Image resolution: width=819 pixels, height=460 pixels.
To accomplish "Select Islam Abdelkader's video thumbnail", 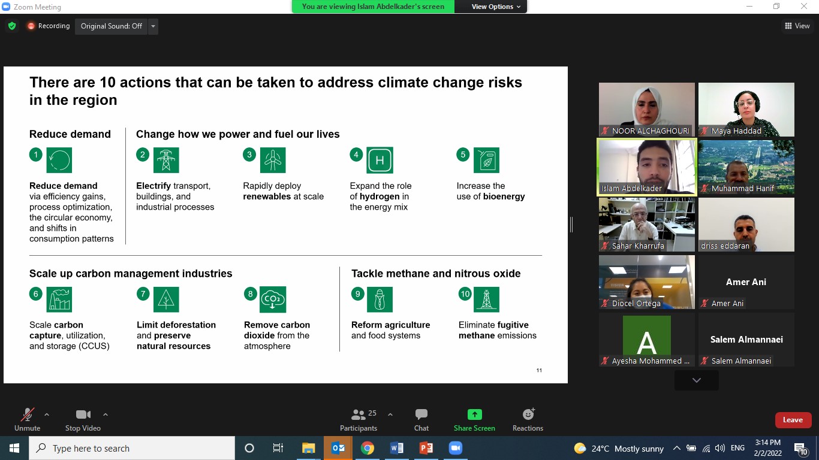I will click(646, 167).
